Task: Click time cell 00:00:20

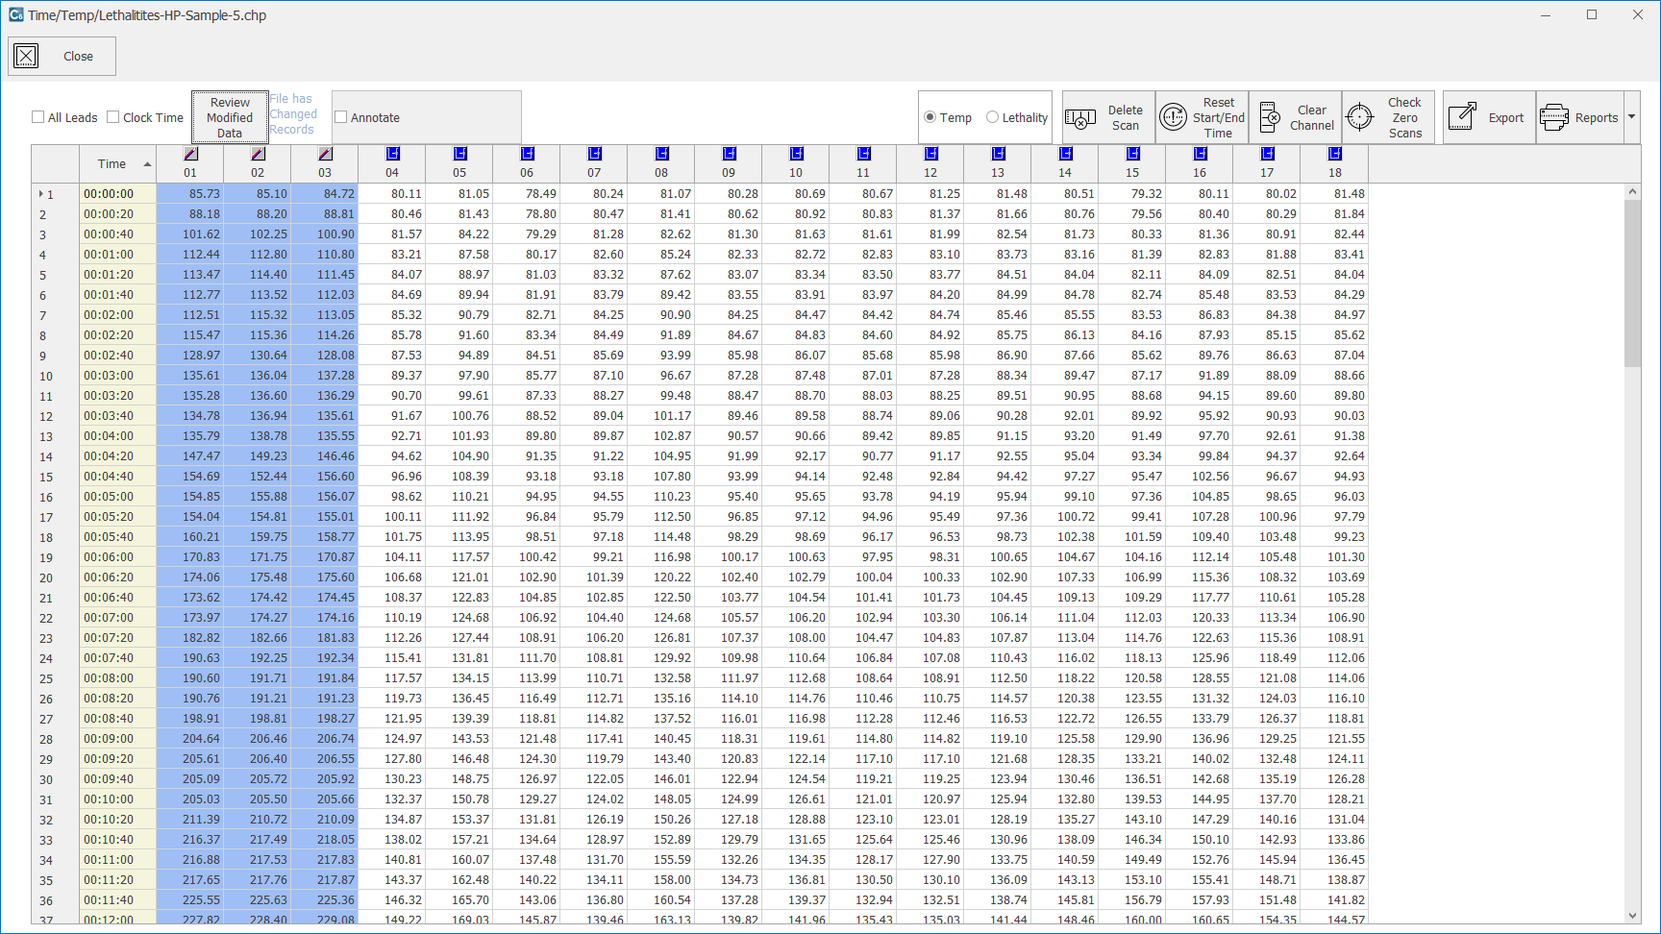Action: coord(118,214)
